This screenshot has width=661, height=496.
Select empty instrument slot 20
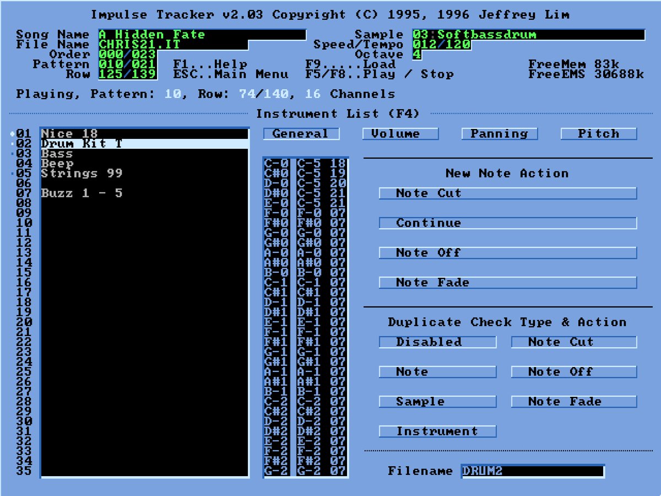144,322
